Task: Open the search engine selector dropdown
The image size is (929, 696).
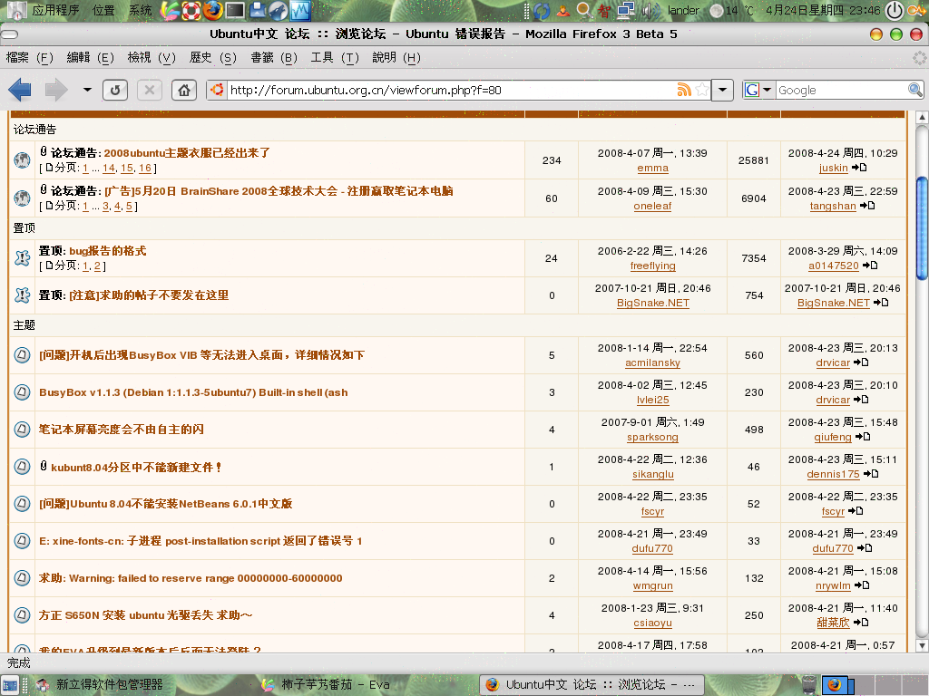Action: click(758, 90)
